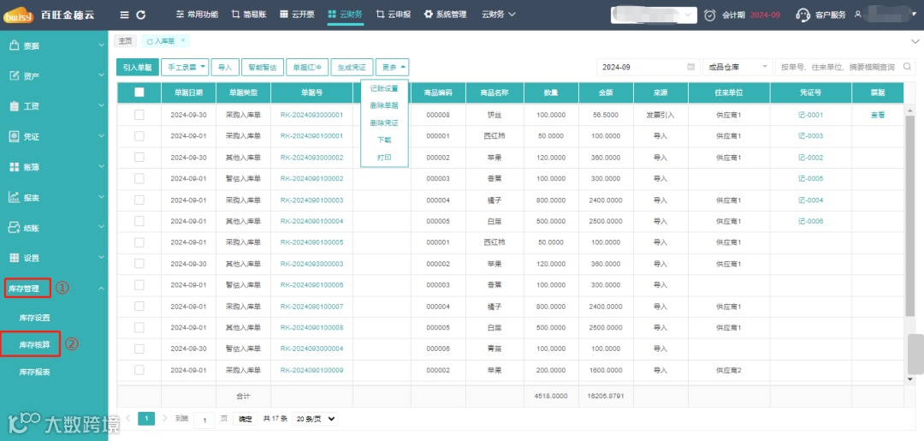Click the customer service headset icon
This screenshot has height=441, width=924.
point(803,15)
